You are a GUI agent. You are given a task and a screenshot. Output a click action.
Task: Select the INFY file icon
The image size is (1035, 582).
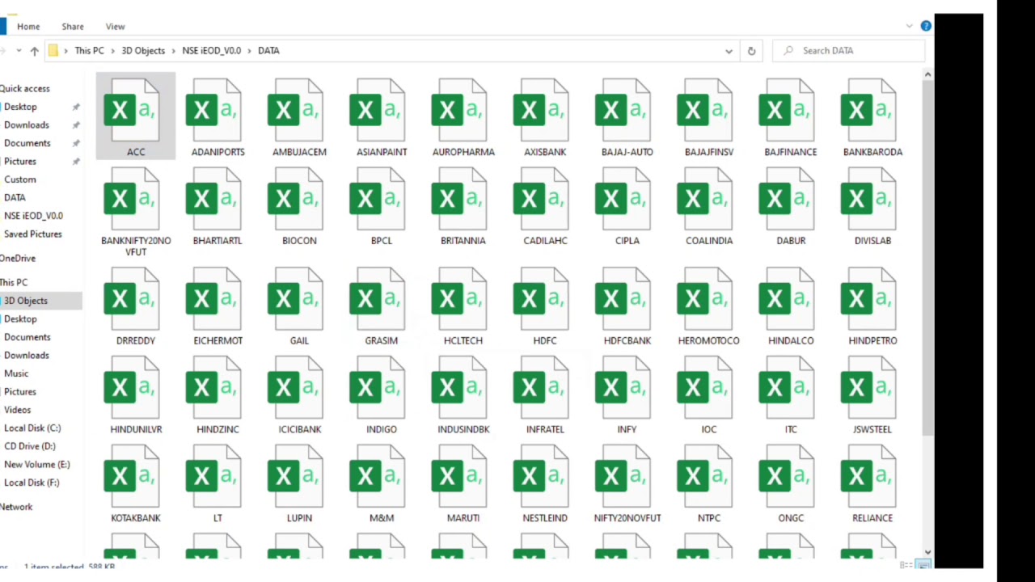[623, 388]
